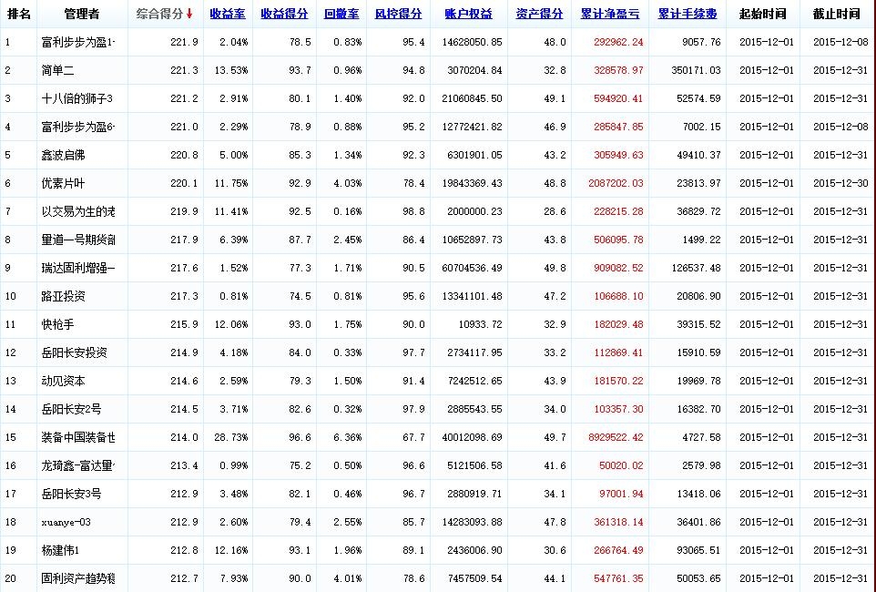Click end date 2015-12-30
The image size is (876, 592).
pyautogui.click(x=840, y=183)
